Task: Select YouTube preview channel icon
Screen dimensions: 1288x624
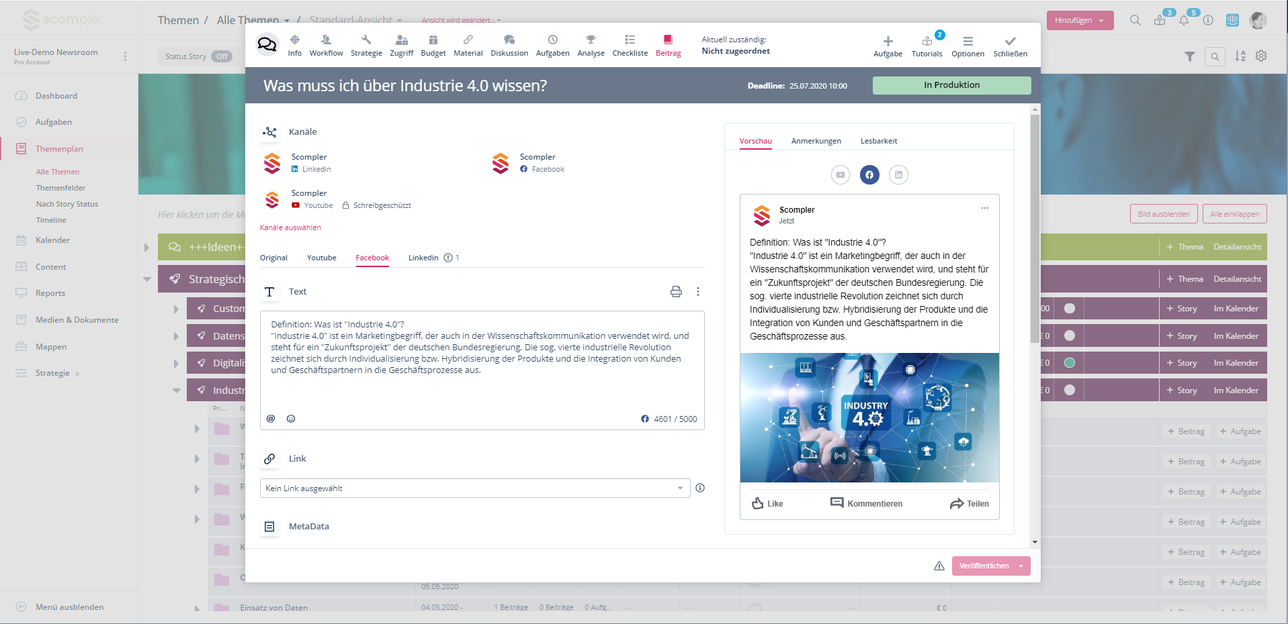Action: click(x=841, y=175)
